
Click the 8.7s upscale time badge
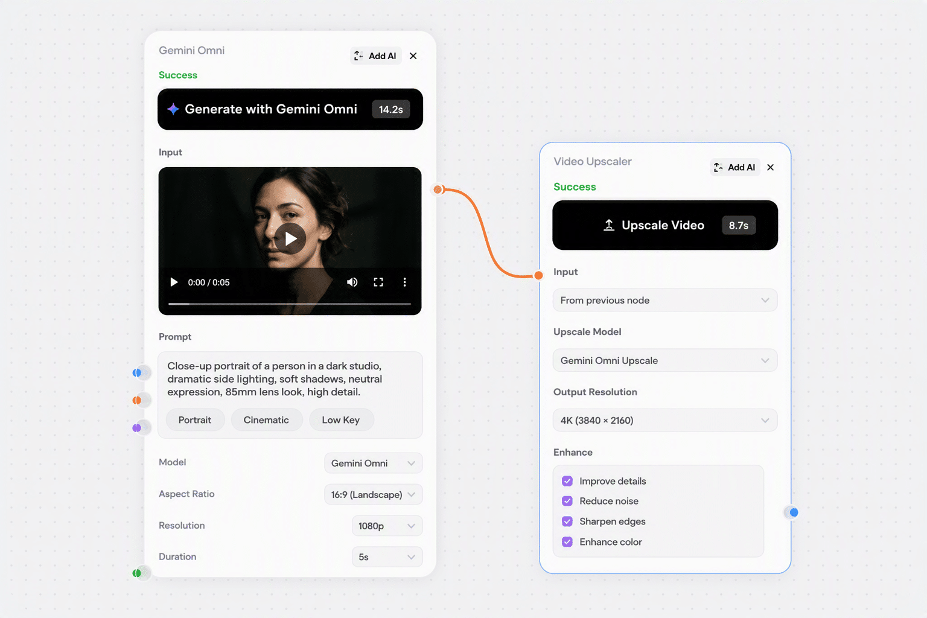click(x=739, y=226)
